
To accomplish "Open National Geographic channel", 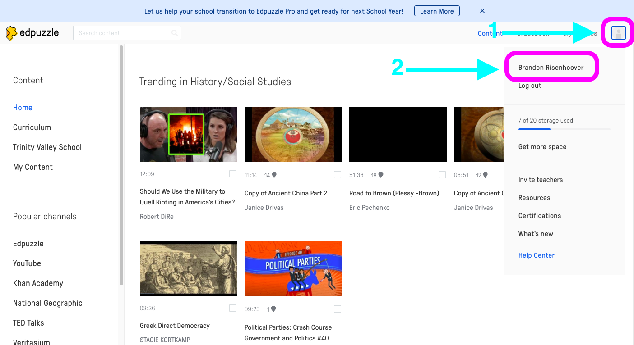I will click(48, 303).
